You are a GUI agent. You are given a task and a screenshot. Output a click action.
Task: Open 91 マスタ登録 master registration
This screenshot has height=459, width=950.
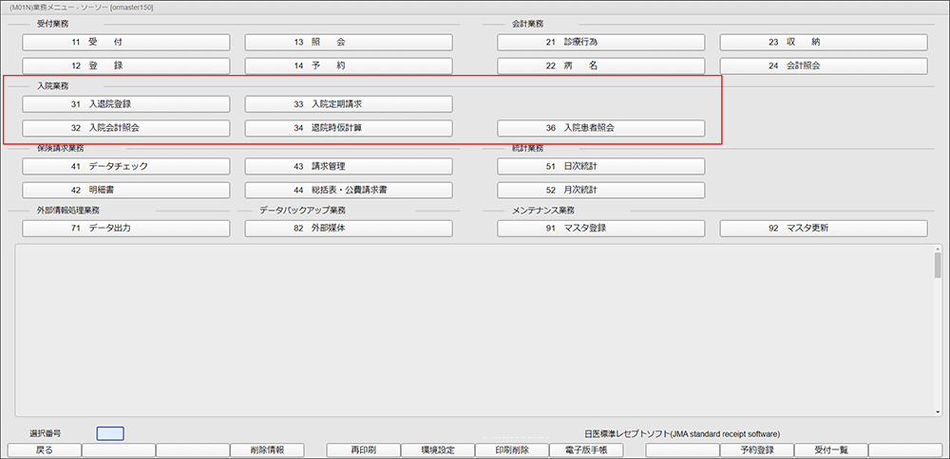[x=601, y=228]
